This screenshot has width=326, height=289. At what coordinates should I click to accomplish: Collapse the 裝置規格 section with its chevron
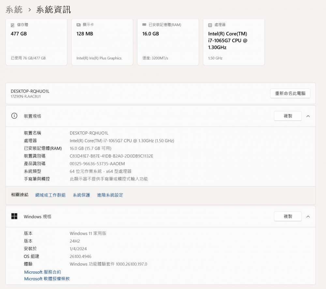(x=308, y=116)
